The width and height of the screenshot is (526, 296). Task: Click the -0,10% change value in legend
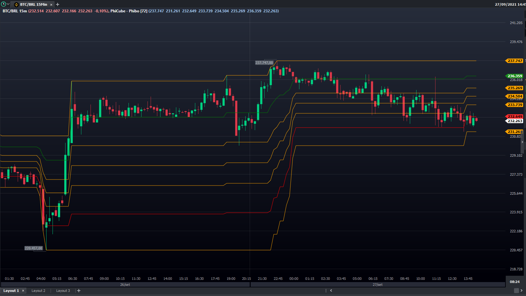click(x=102, y=11)
